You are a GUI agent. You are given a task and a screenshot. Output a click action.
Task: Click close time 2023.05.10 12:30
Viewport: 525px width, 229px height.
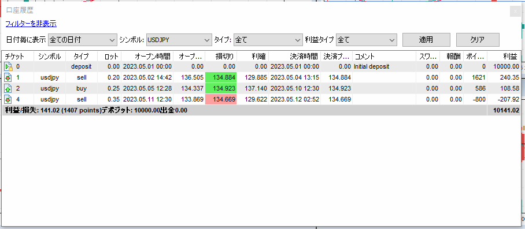pos(295,88)
